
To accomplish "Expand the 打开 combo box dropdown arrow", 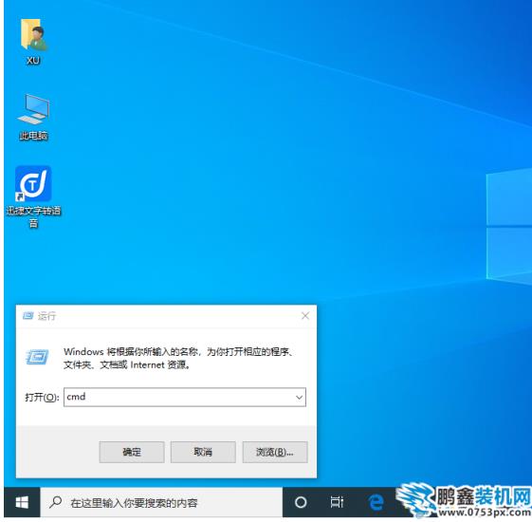I will click(300, 397).
